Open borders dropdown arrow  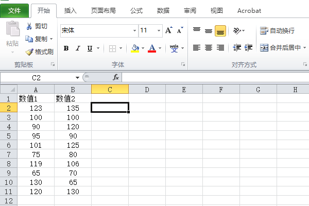coord(121,48)
